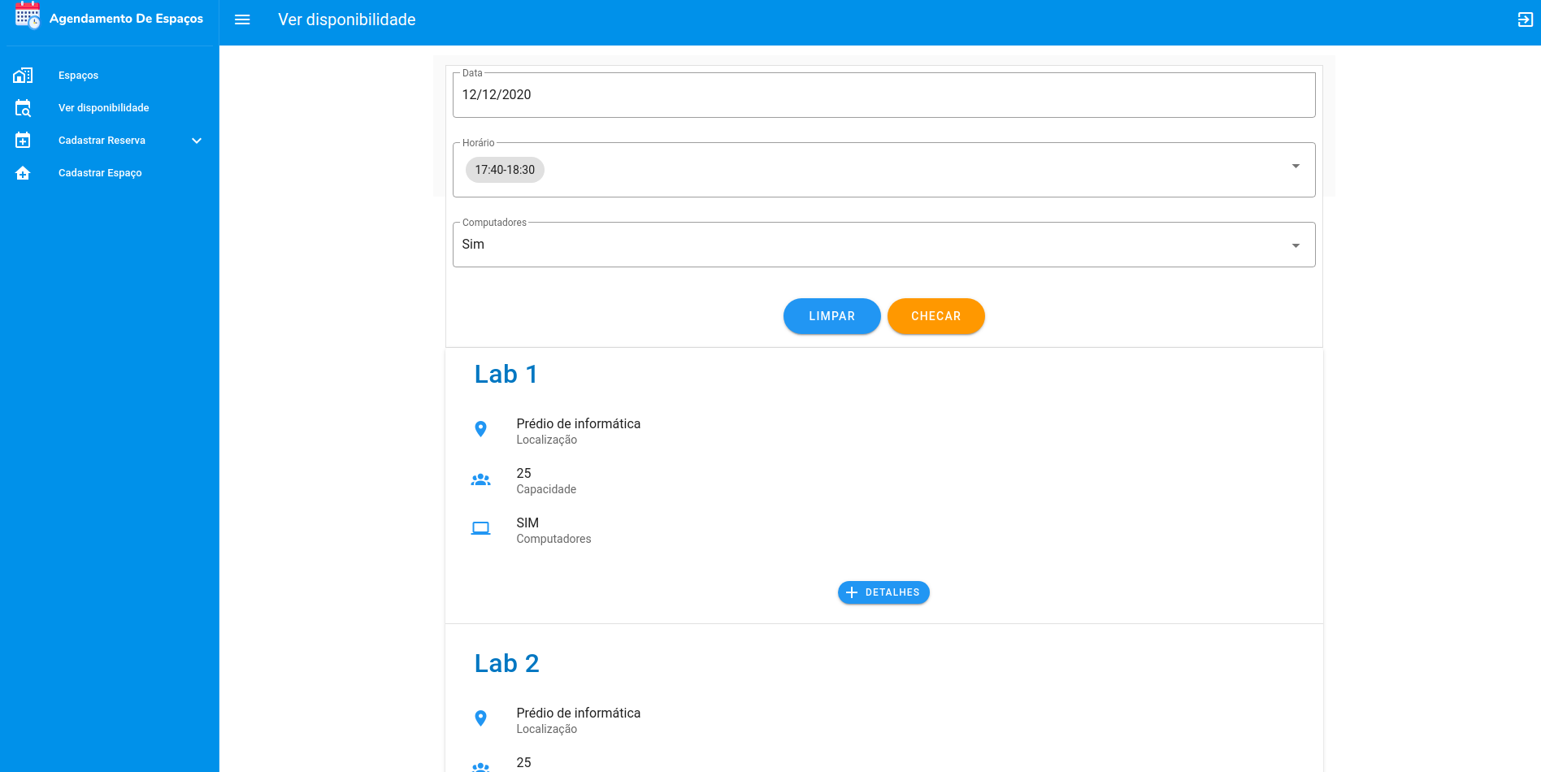Click Lab 1's Prédio de informática text
Image resolution: width=1541 pixels, height=772 pixels.
tap(579, 423)
